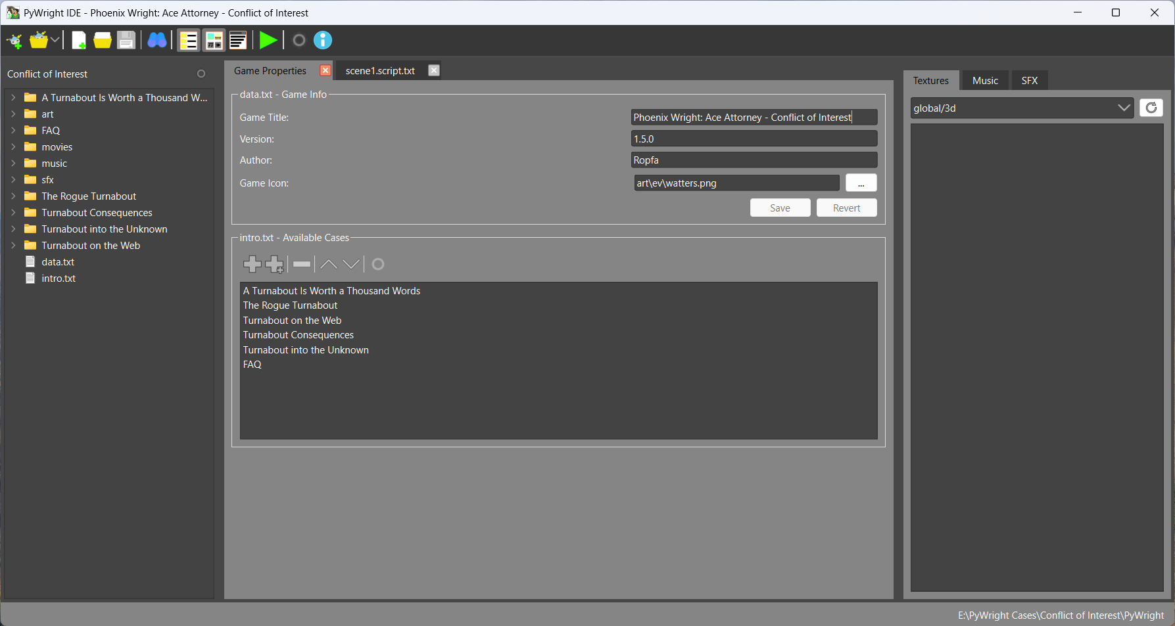Click the Author input field
The image size is (1175, 626).
754,160
